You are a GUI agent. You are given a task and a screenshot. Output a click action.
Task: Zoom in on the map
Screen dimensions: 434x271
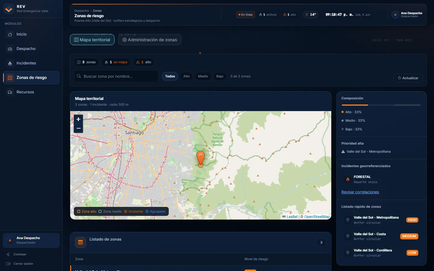(78, 119)
